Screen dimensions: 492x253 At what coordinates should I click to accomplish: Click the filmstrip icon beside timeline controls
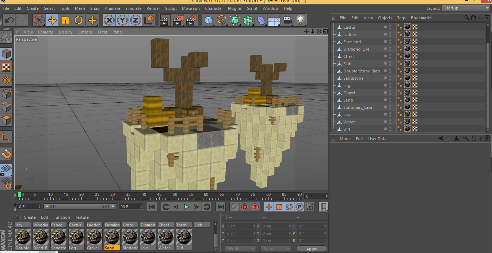(x=324, y=207)
